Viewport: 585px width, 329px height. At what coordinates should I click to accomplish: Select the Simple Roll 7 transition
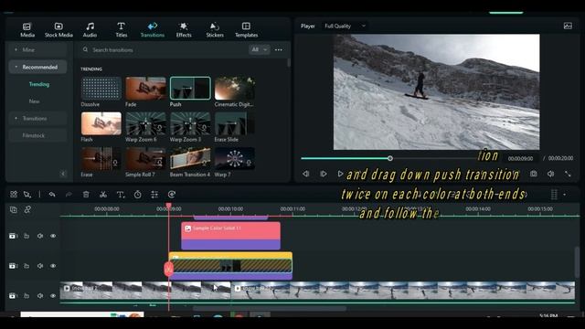(146, 158)
